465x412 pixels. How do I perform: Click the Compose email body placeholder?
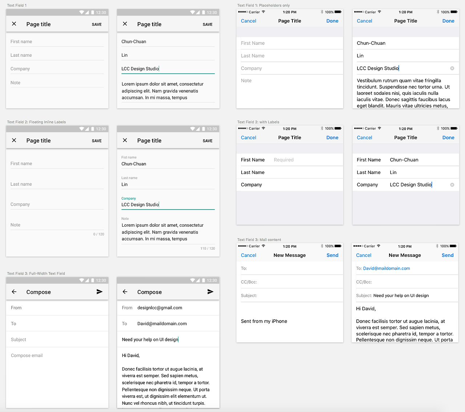coord(27,355)
